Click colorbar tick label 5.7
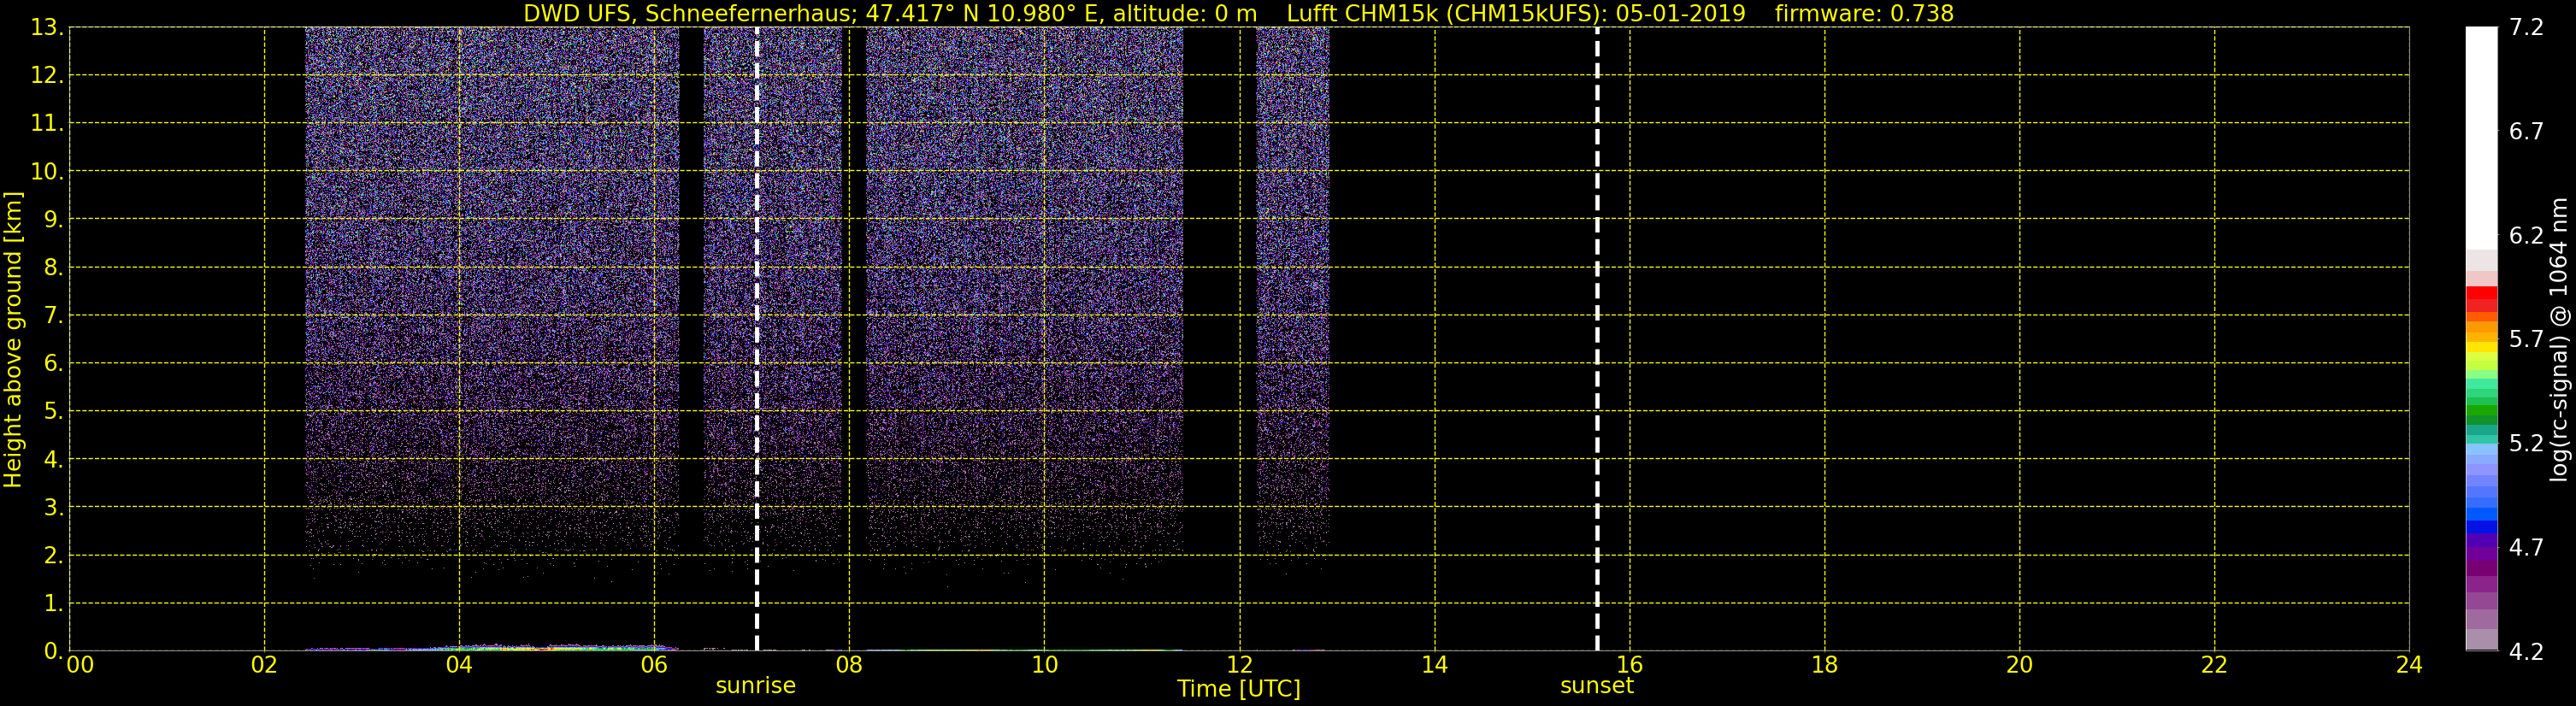Screen dimensions: 2576x706 point(2526,340)
